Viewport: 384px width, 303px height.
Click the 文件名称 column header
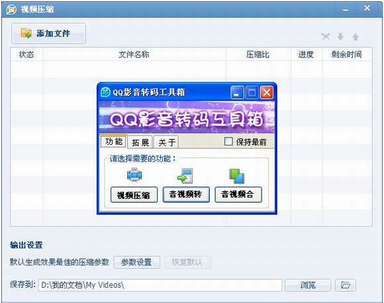134,54
